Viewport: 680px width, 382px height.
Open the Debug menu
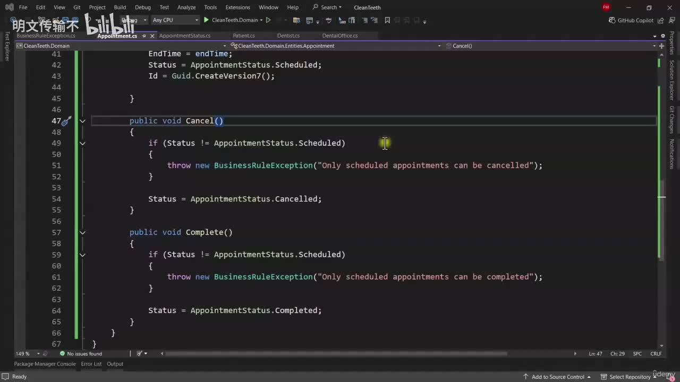click(143, 7)
